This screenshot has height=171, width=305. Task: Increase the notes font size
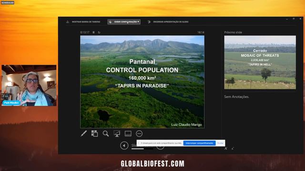tap(225, 149)
